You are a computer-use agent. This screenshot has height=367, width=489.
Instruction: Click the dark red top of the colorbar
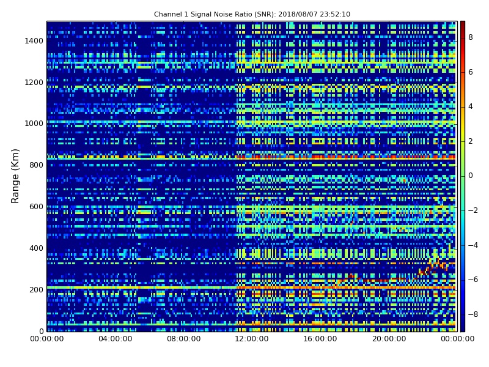point(463,26)
